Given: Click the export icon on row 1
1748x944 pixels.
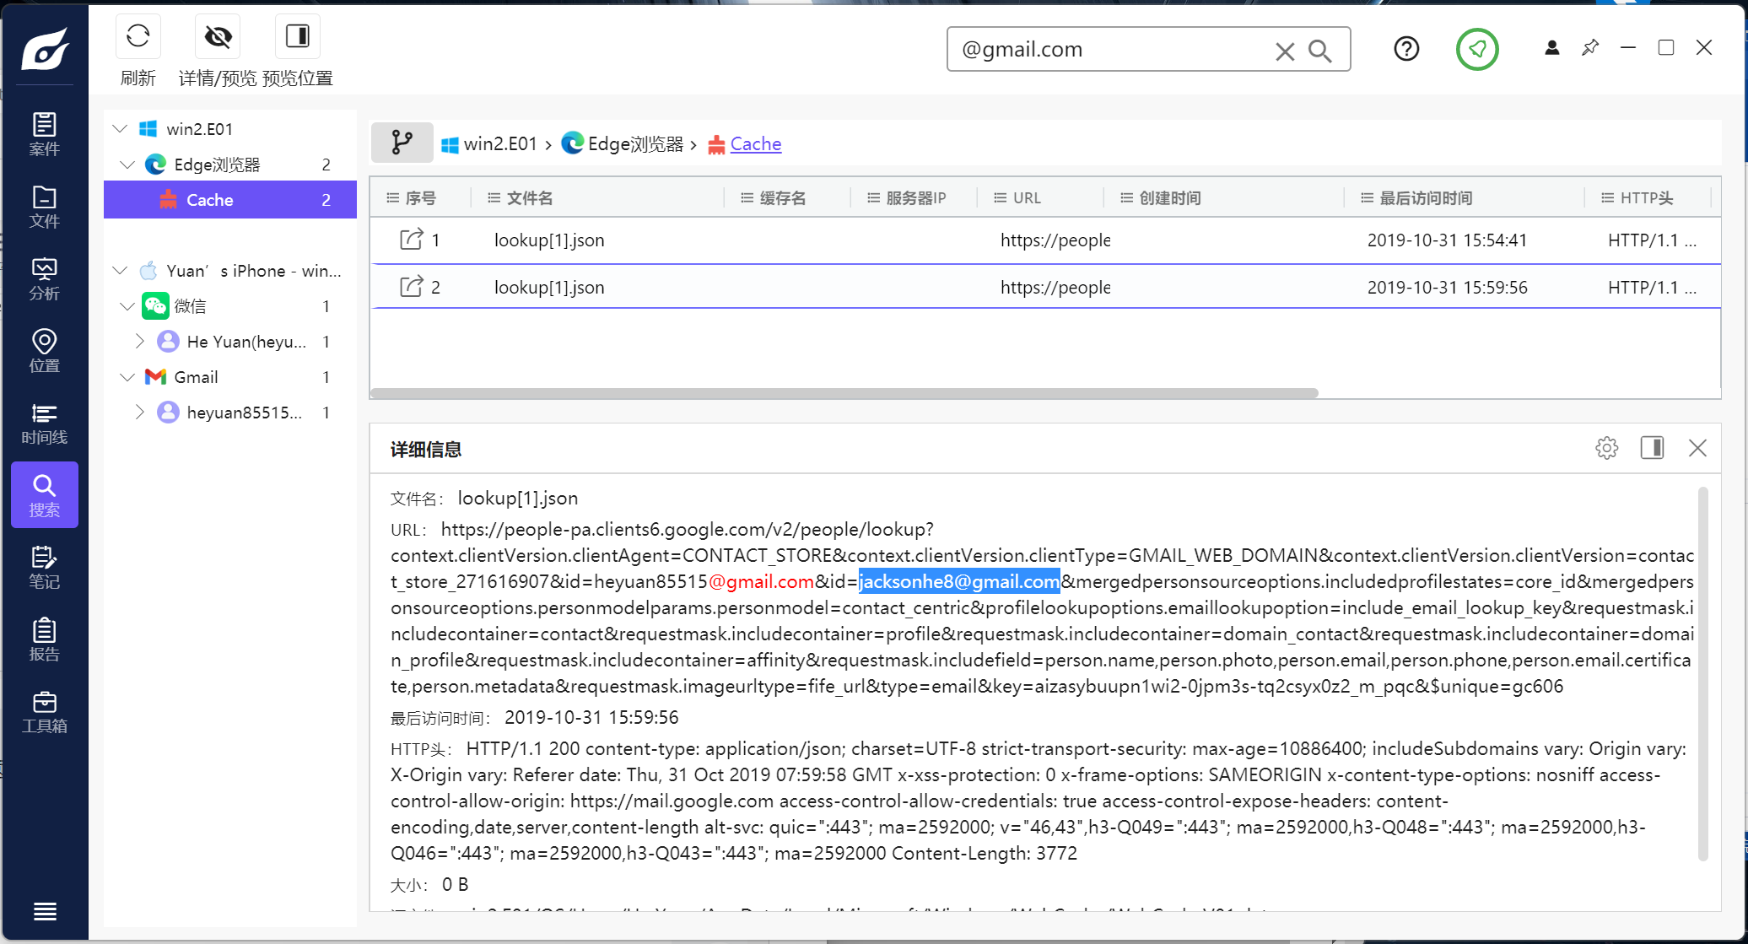Looking at the screenshot, I should [x=411, y=240].
